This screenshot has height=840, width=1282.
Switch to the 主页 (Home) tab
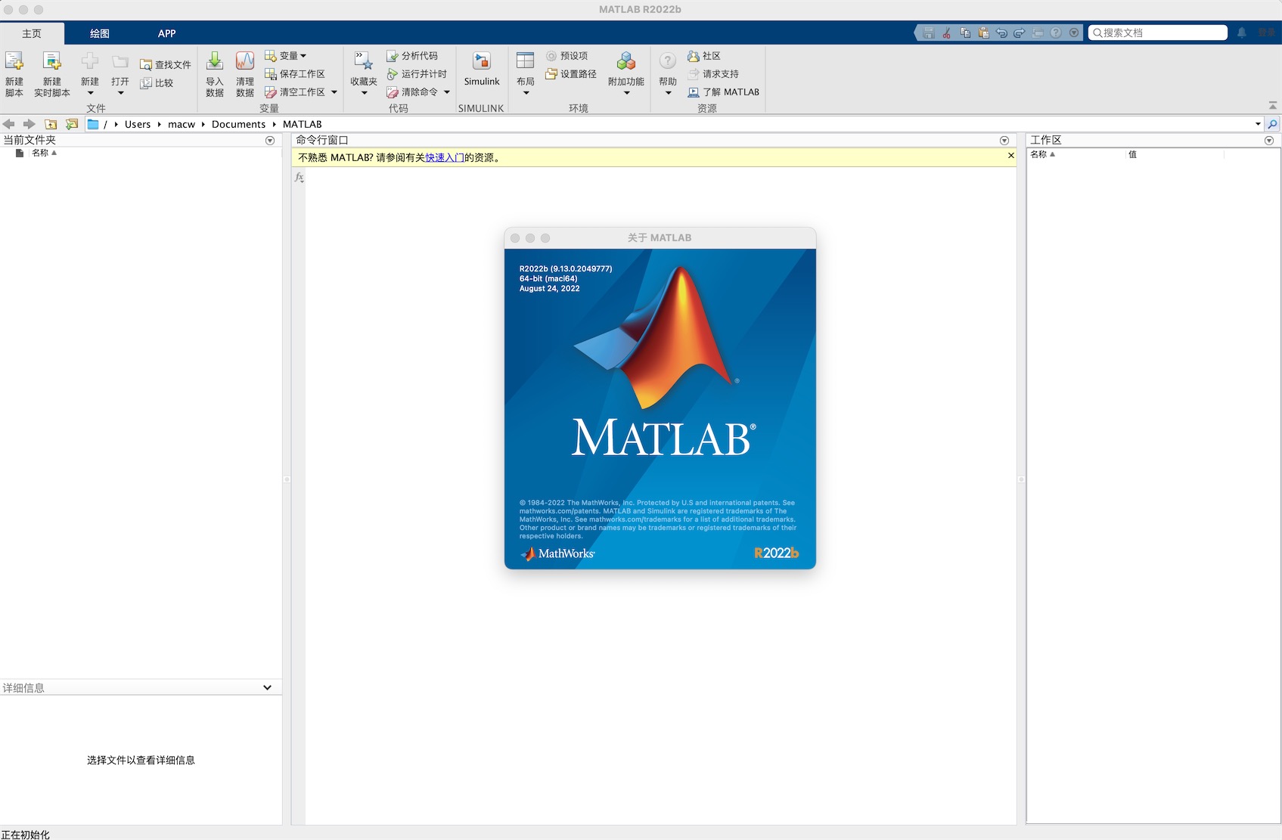click(x=32, y=33)
